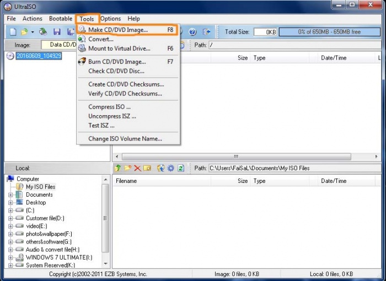Image resolution: width=386 pixels, height=281 pixels.
Task: Click the Local path input field
Action: coord(292,168)
